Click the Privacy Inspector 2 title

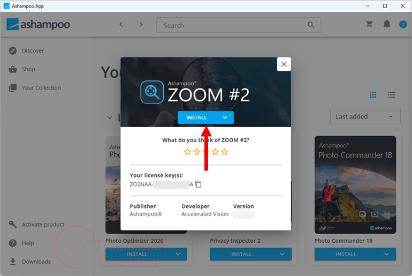pyautogui.click(x=235, y=241)
